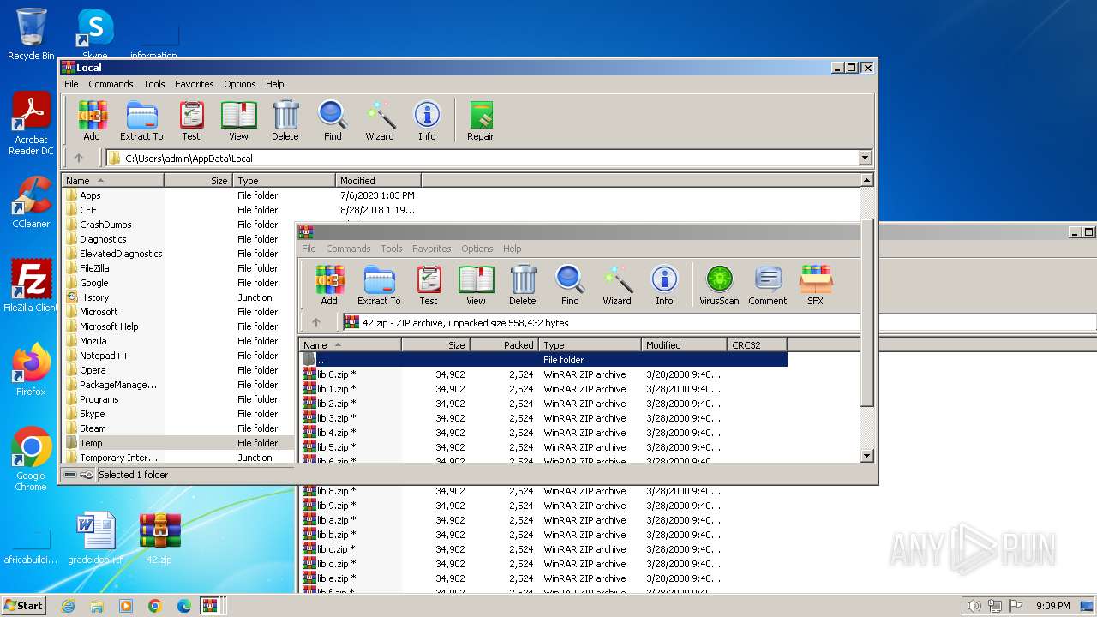Open CCleaner desktop shortcut
Viewport: 1097px width, 617px height.
31,202
